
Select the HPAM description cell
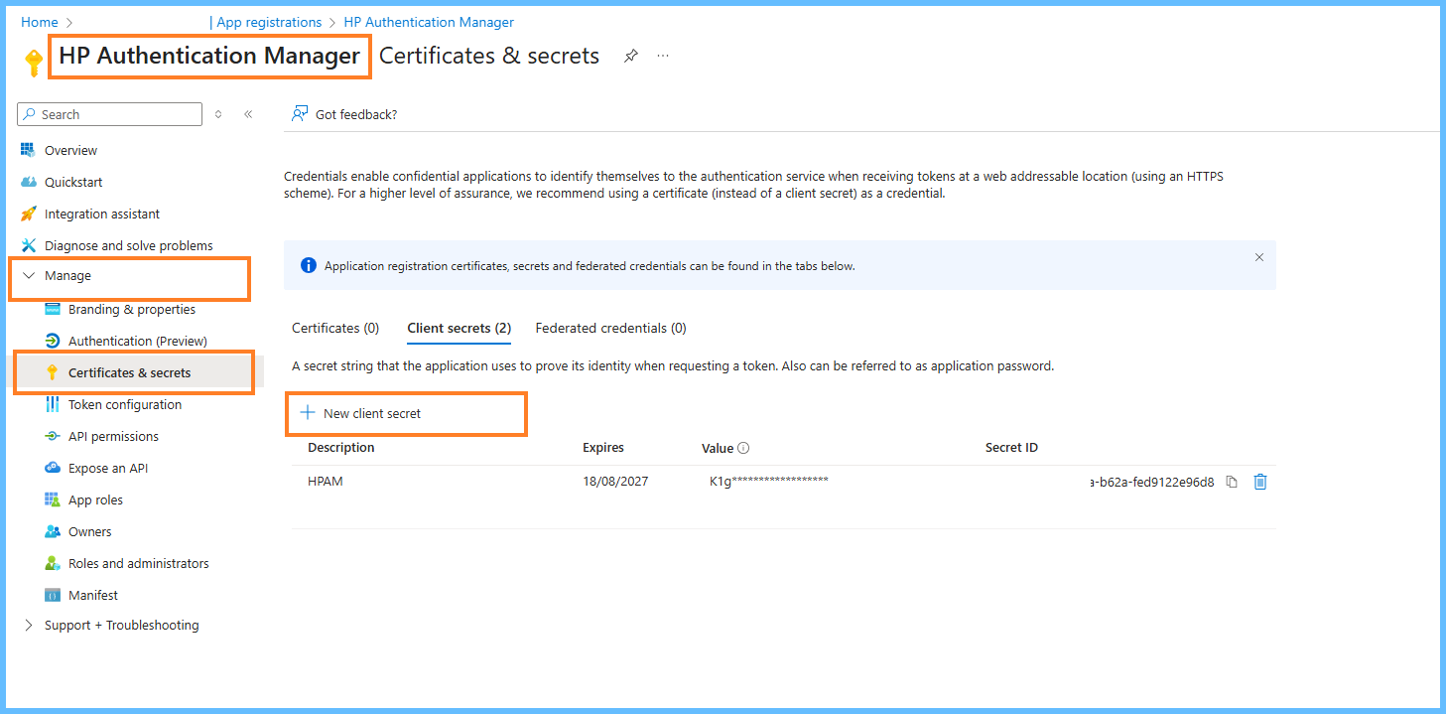326,482
